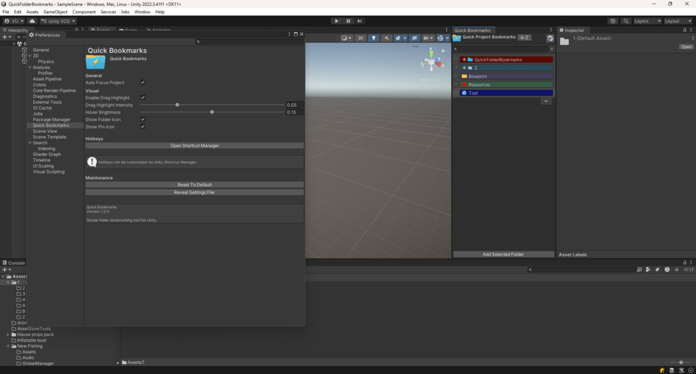
Task: Click the minus button below the bookmark list
Action: 545,101
